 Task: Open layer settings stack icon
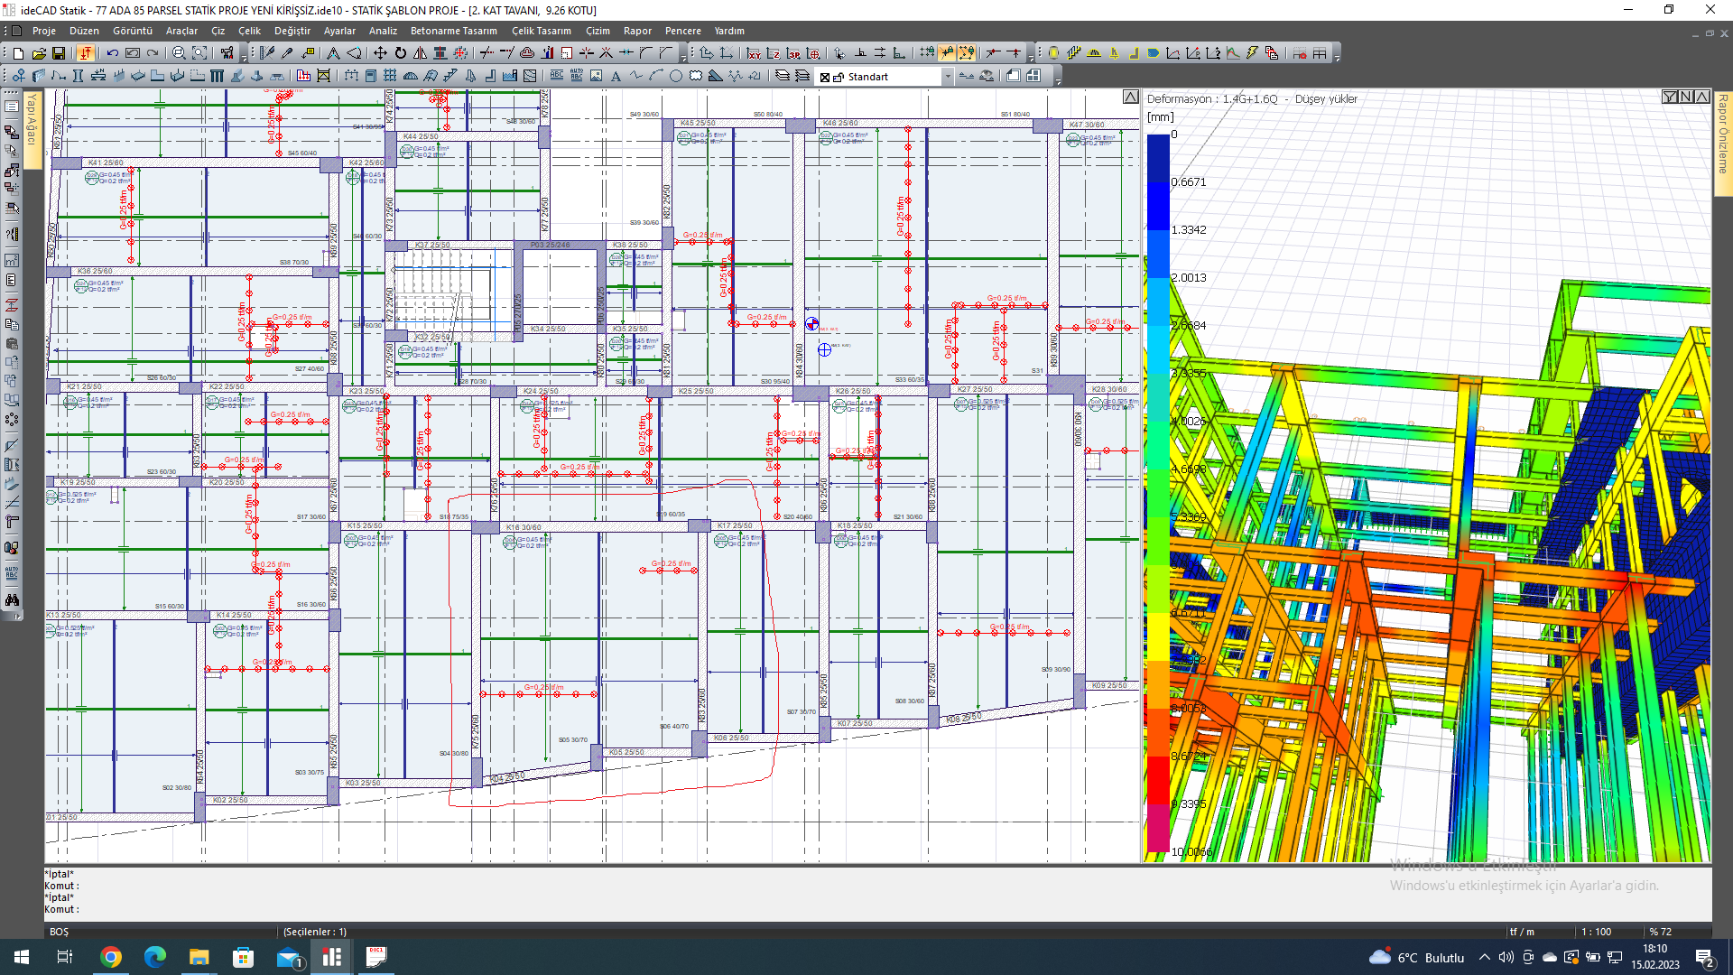(783, 77)
